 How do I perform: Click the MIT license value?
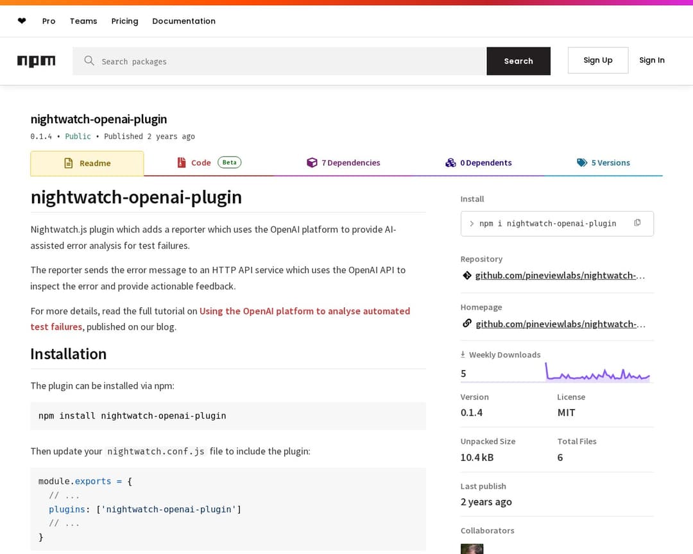566,413
